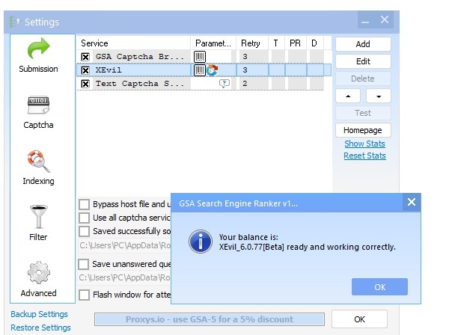The height and width of the screenshot is (335, 452).
Task: Open the Submission settings section
Action: 38,55
